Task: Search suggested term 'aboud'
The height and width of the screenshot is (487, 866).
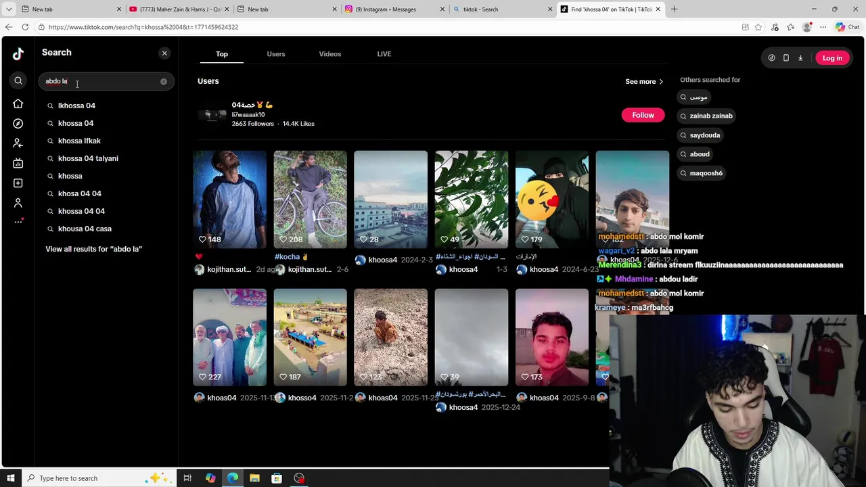Action: 695,154
